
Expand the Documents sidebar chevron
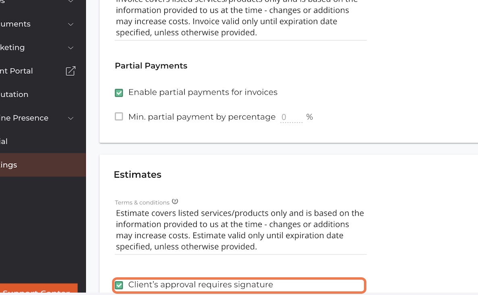tap(71, 24)
